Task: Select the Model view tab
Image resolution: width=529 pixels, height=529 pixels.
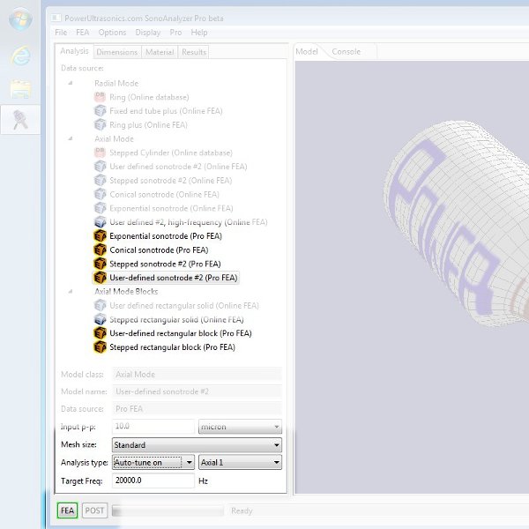Action: click(x=307, y=52)
